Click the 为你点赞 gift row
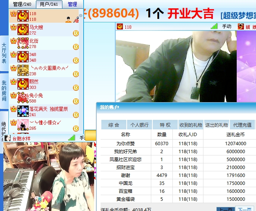The image size is (256, 211). coord(125,144)
